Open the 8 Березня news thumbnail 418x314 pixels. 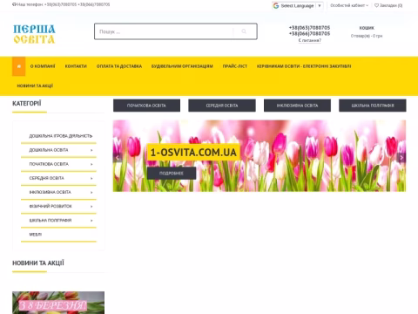[x=58, y=303]
